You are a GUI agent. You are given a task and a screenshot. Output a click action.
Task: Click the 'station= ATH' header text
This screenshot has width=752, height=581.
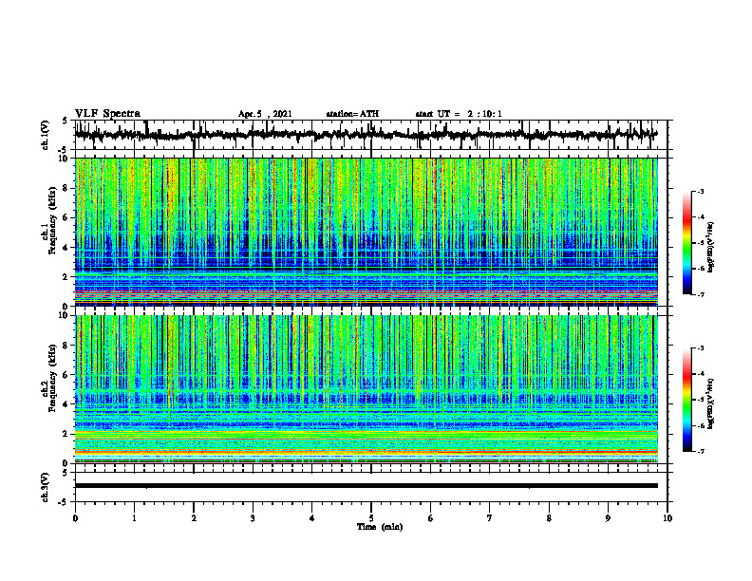(x=352, y=114)
